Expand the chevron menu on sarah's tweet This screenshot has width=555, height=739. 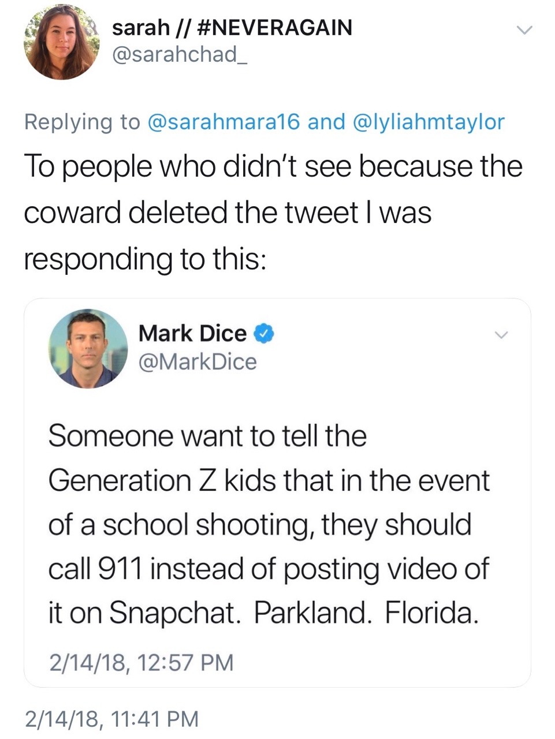point(523,30)
